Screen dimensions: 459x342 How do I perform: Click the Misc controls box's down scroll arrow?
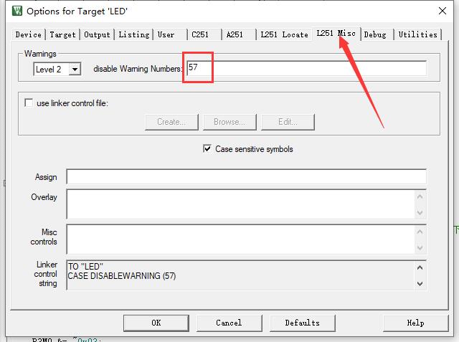[x=420, y=248]
